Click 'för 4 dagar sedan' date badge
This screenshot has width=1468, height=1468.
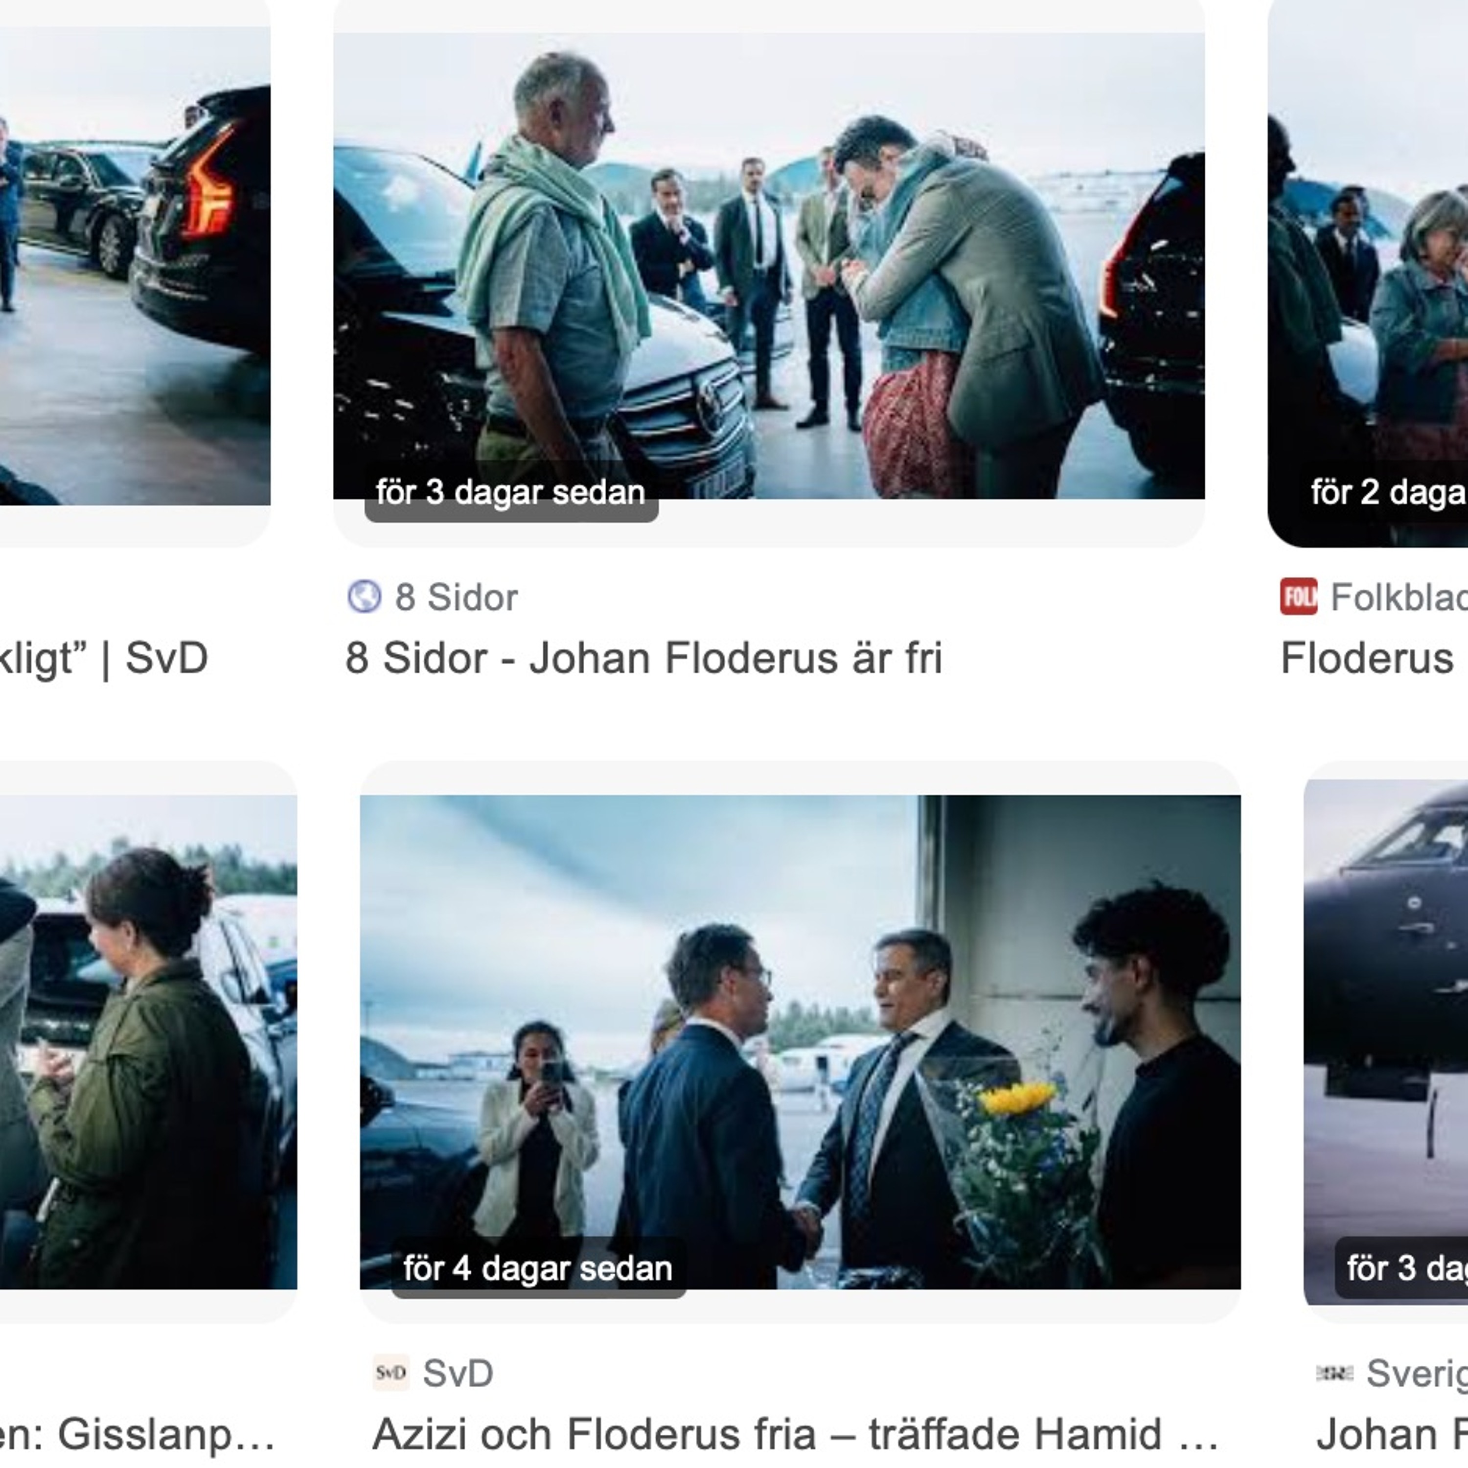coord(538,1269)
